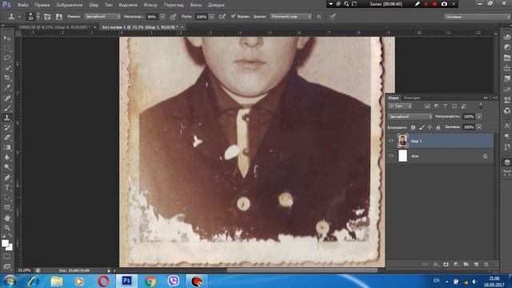Image resolution: width=512 pixels, height=288 pixels.
Task: Select the Zoom tool in toolbox
Action: tap(7, 227)
